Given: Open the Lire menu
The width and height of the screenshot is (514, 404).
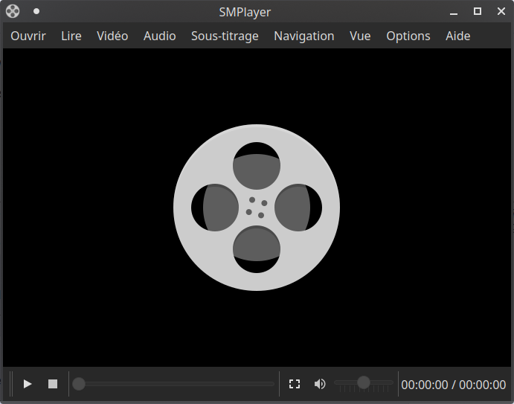Looking at the screenshot, I should (71, 36).
